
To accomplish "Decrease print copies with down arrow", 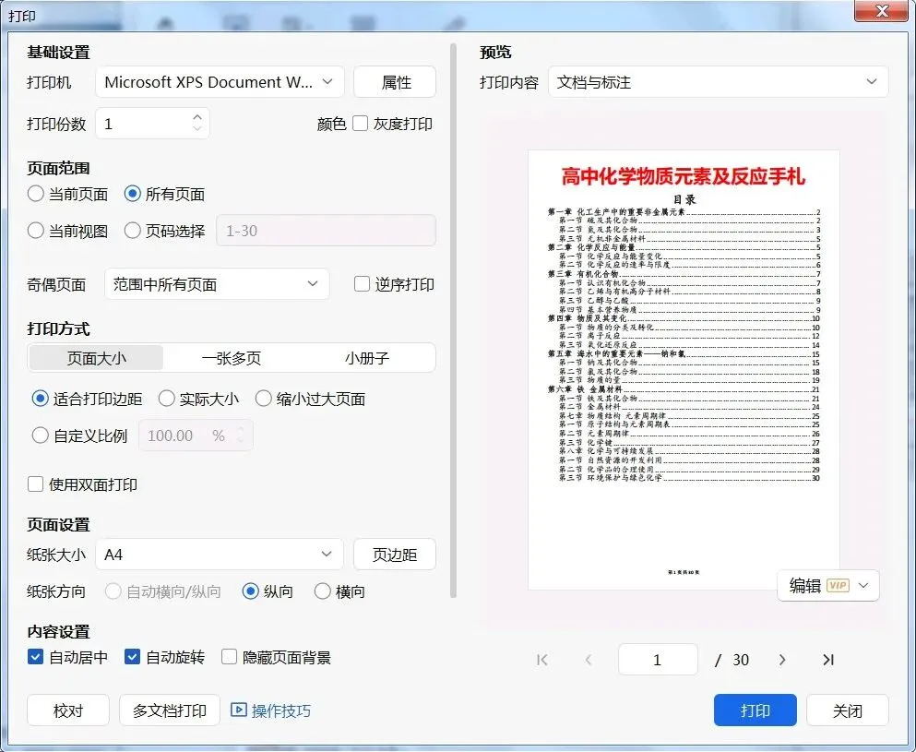I will click(x=197, y=128).
